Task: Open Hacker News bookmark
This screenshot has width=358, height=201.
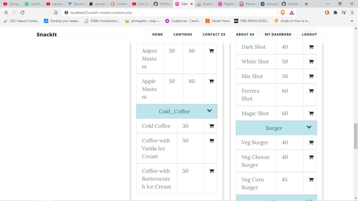Action: pyautogui.click(x=218, y=21)
